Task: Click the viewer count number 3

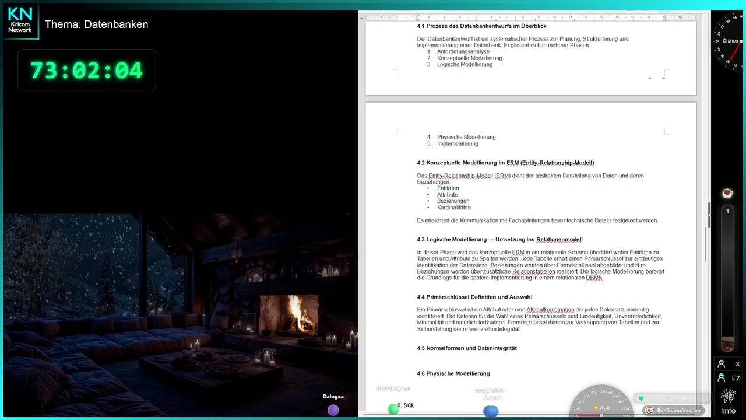Action: 737,365
